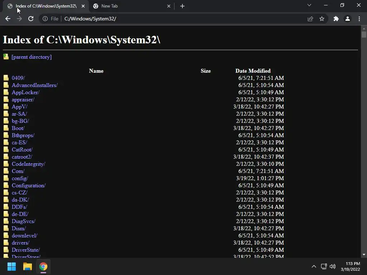
Task: Open the downlevel/ folder link
Action: [24, 236]
